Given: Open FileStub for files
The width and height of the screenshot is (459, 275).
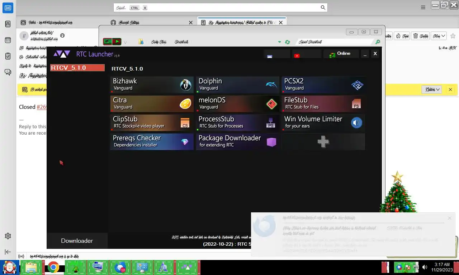Looking at the screenshot, I should pos(323,104).
